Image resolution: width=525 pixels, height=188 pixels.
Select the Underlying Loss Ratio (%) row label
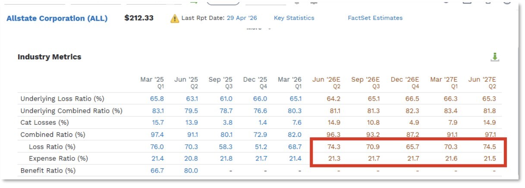pyautogui.click(x=62, y=99)
